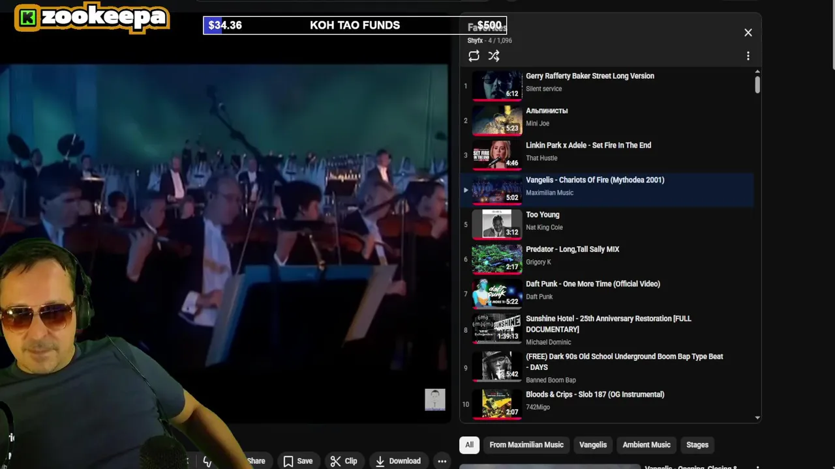The image size is (835, 469).
Task: Open Michael Dominic channel name
Action: pos(548,342)
